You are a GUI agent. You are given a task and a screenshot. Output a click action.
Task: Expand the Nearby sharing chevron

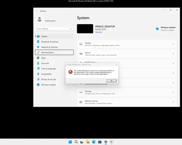click(x=173, y=102)
